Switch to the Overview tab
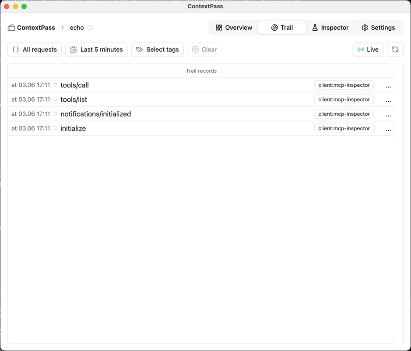The image size is (411, 351). (x=233, y=27)
